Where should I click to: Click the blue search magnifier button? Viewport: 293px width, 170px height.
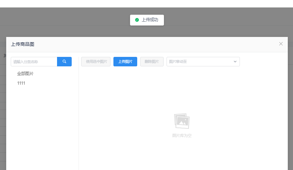[x=64, y=61]
